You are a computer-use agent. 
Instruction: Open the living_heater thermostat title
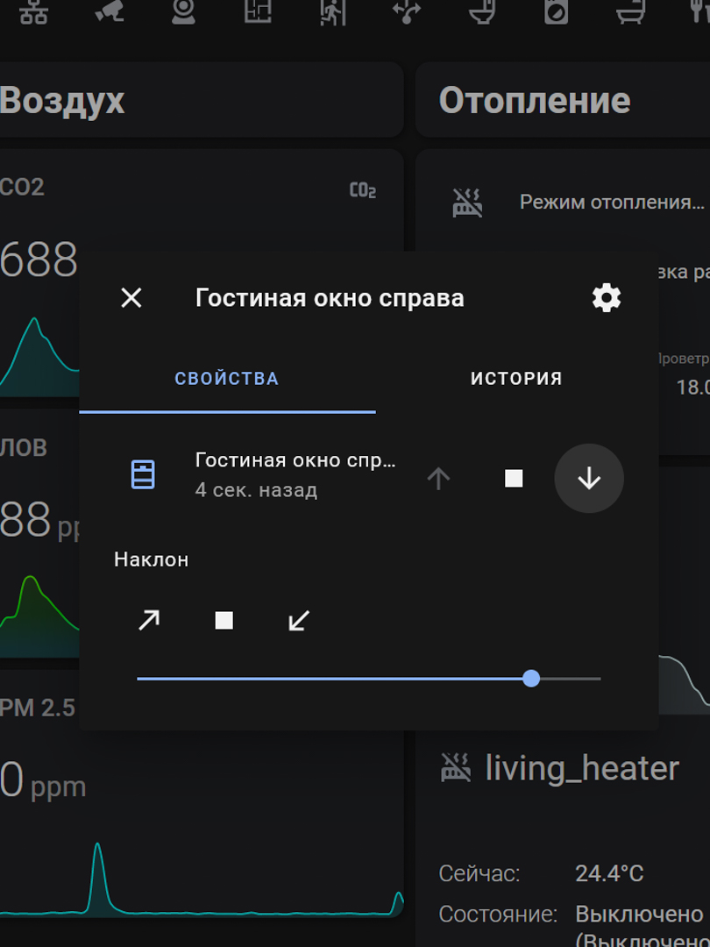(583, 768)
